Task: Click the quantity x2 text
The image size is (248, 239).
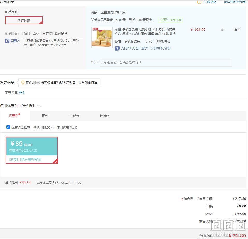Action: (223, 30)
